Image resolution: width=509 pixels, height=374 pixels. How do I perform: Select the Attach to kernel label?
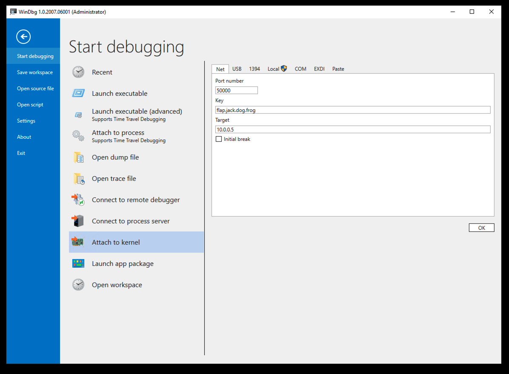(x=116, y=242)
